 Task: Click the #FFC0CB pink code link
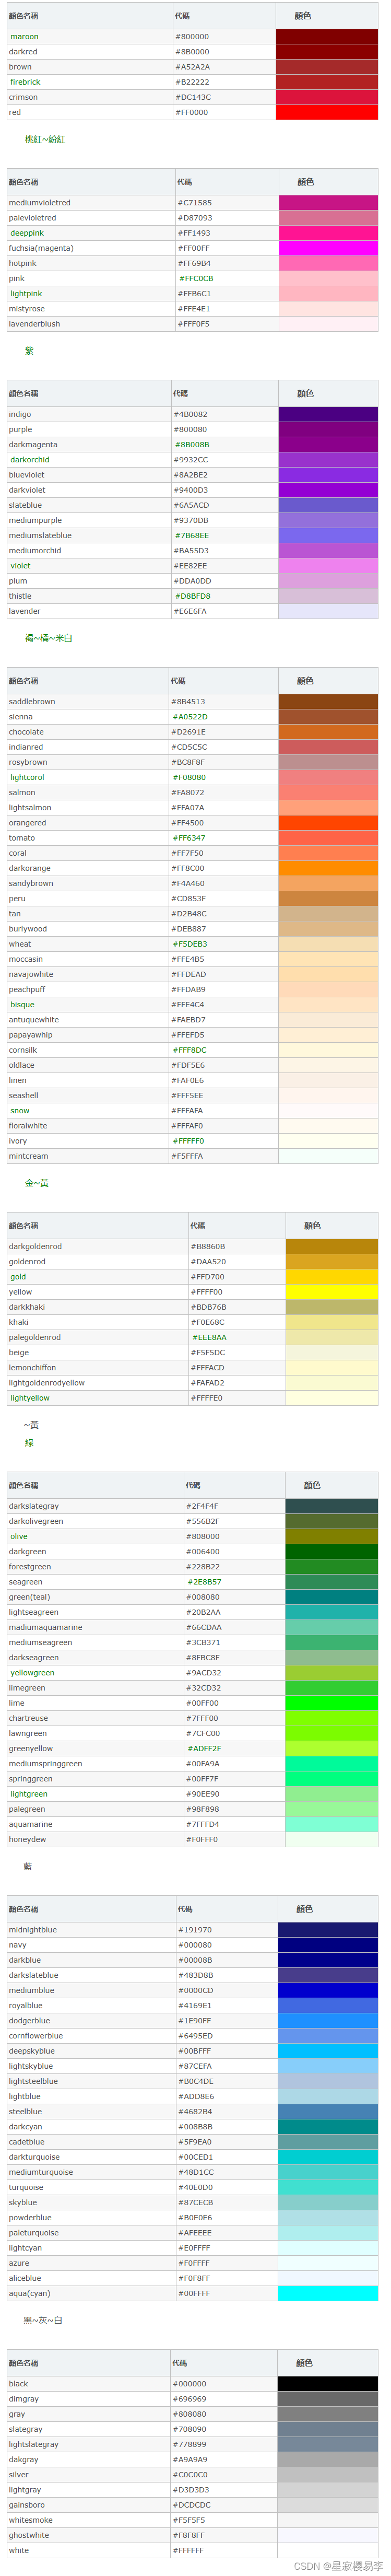click(x=196, y=279)
